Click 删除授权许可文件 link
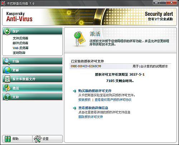 click(x=91, y=117)
